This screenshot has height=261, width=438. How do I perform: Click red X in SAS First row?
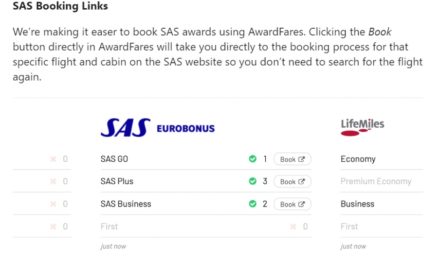pyautogui.click(x=293, y=226)
